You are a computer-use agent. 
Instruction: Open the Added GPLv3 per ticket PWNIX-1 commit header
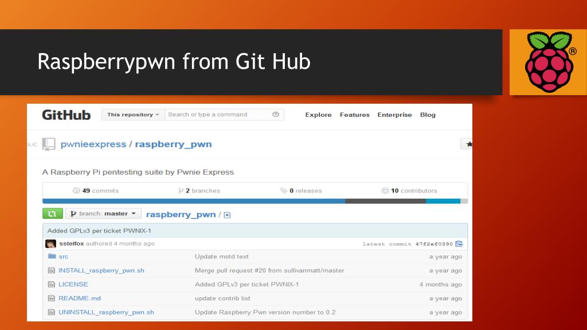click(x=100, y=230)
